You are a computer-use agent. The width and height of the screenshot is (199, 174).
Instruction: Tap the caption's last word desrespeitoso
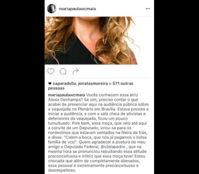tap(62, 170)
